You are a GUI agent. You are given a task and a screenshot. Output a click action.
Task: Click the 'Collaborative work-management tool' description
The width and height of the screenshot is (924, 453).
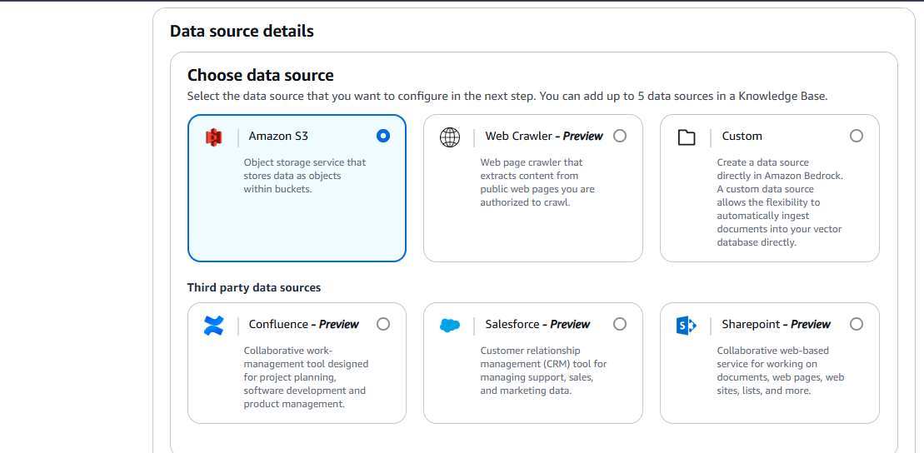coord(306,377)
